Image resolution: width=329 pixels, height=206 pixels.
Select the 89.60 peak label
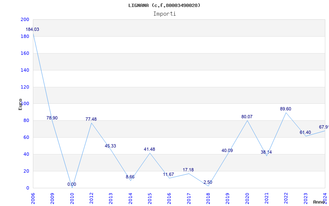(285, 109)
